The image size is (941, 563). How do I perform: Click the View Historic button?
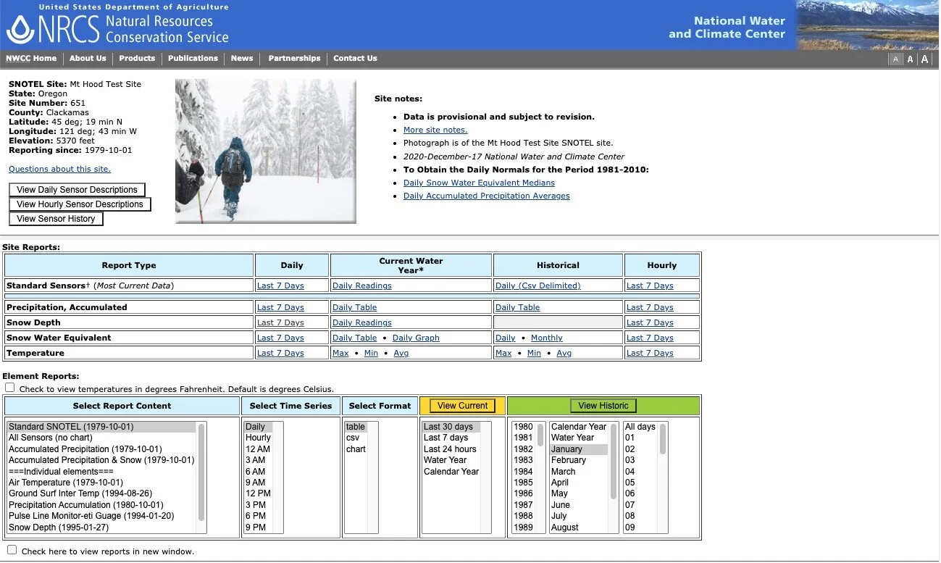pyautogui.click(x=603, y=406)
